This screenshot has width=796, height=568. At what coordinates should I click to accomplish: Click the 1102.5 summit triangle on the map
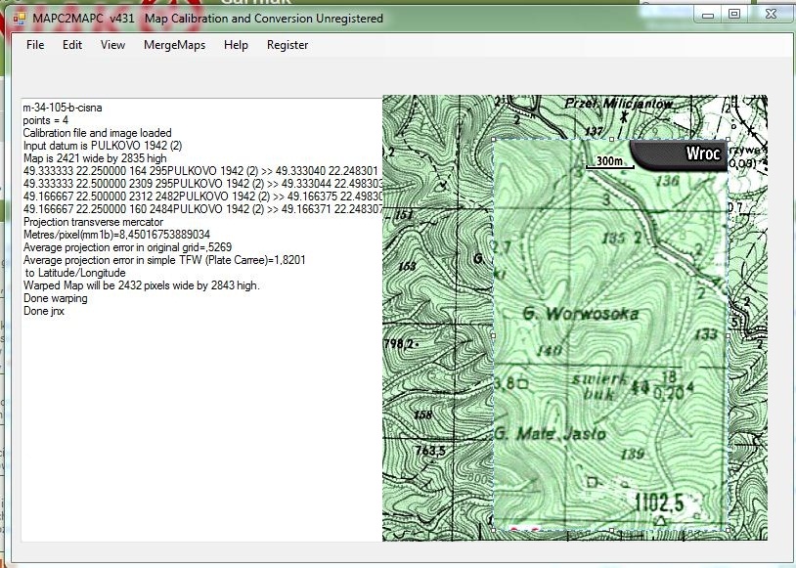[660, 522]
